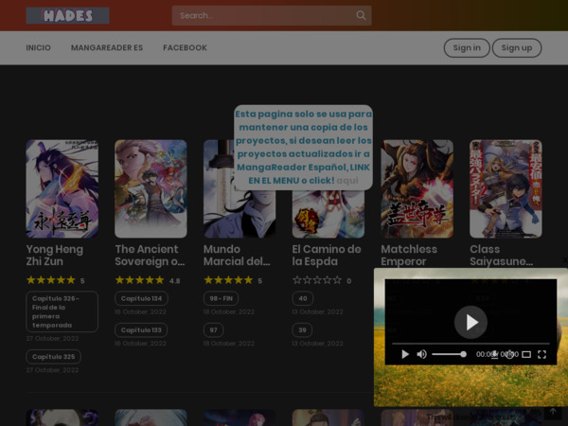
Task: Open The Ancient Sovereign cover thumbnail
Action: (x=151, y=188)
